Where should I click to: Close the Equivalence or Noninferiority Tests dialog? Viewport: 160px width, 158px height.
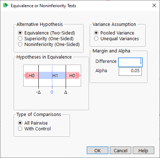pos(154,5)
